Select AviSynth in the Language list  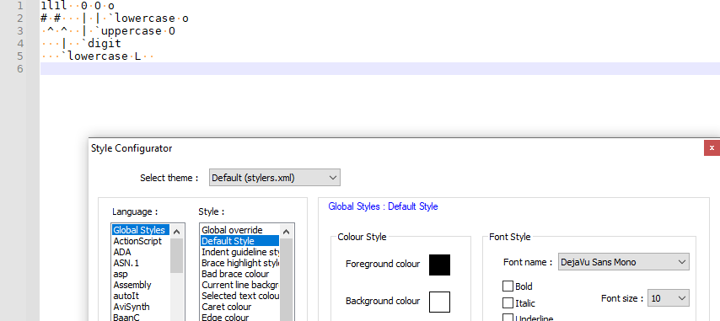(141, 307)
